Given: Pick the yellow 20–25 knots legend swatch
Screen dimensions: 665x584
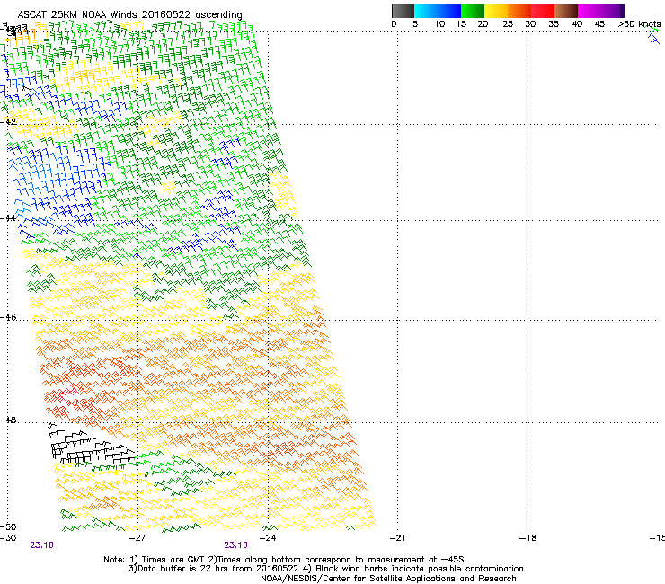Looking at the screenshot, I should click(x=496, y=11).
